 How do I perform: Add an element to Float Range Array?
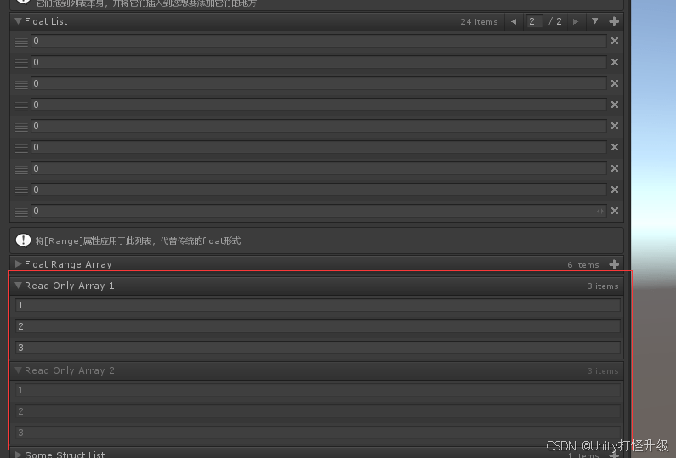point(614,264)
